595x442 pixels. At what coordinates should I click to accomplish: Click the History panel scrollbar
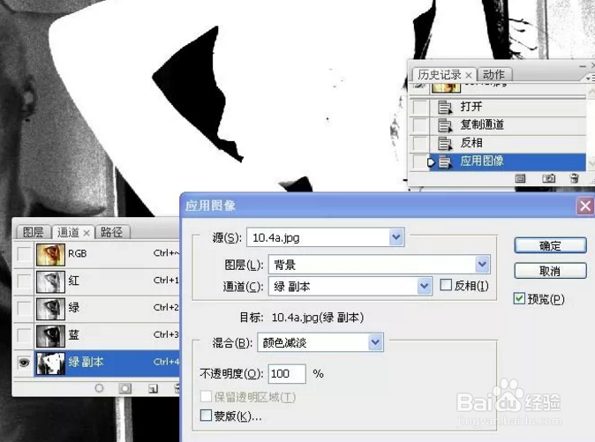(x=591, y=127)
